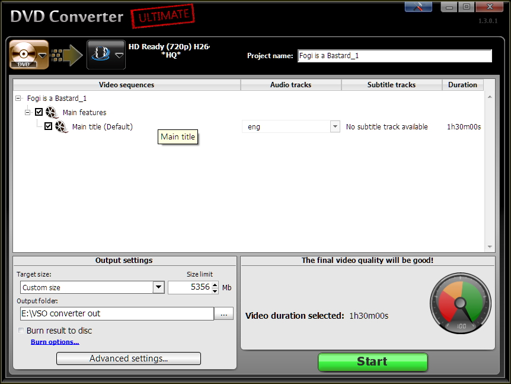Screen dimensions: 511x384
Task: Click the No subtitle track available text
Action: [387, 126]
